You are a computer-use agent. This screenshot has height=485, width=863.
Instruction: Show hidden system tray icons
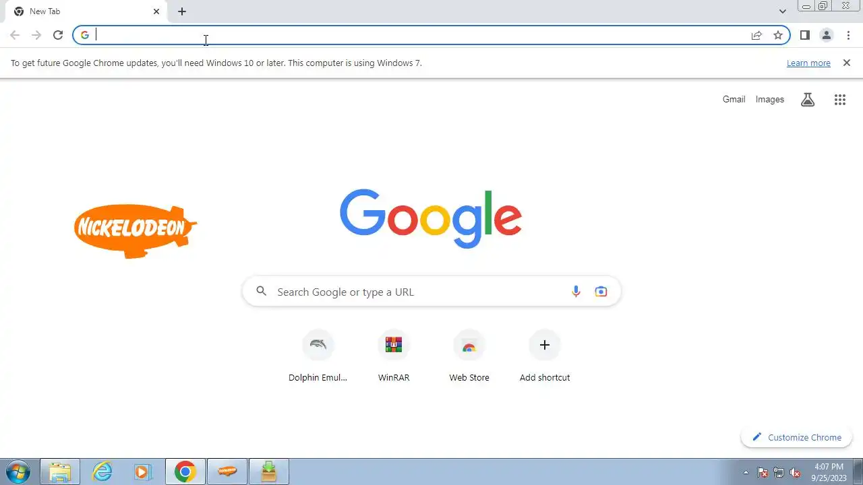tap(746, 472)
